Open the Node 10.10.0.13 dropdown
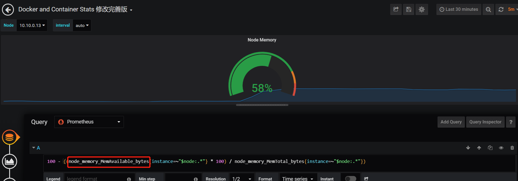 [x=32, y=25]
